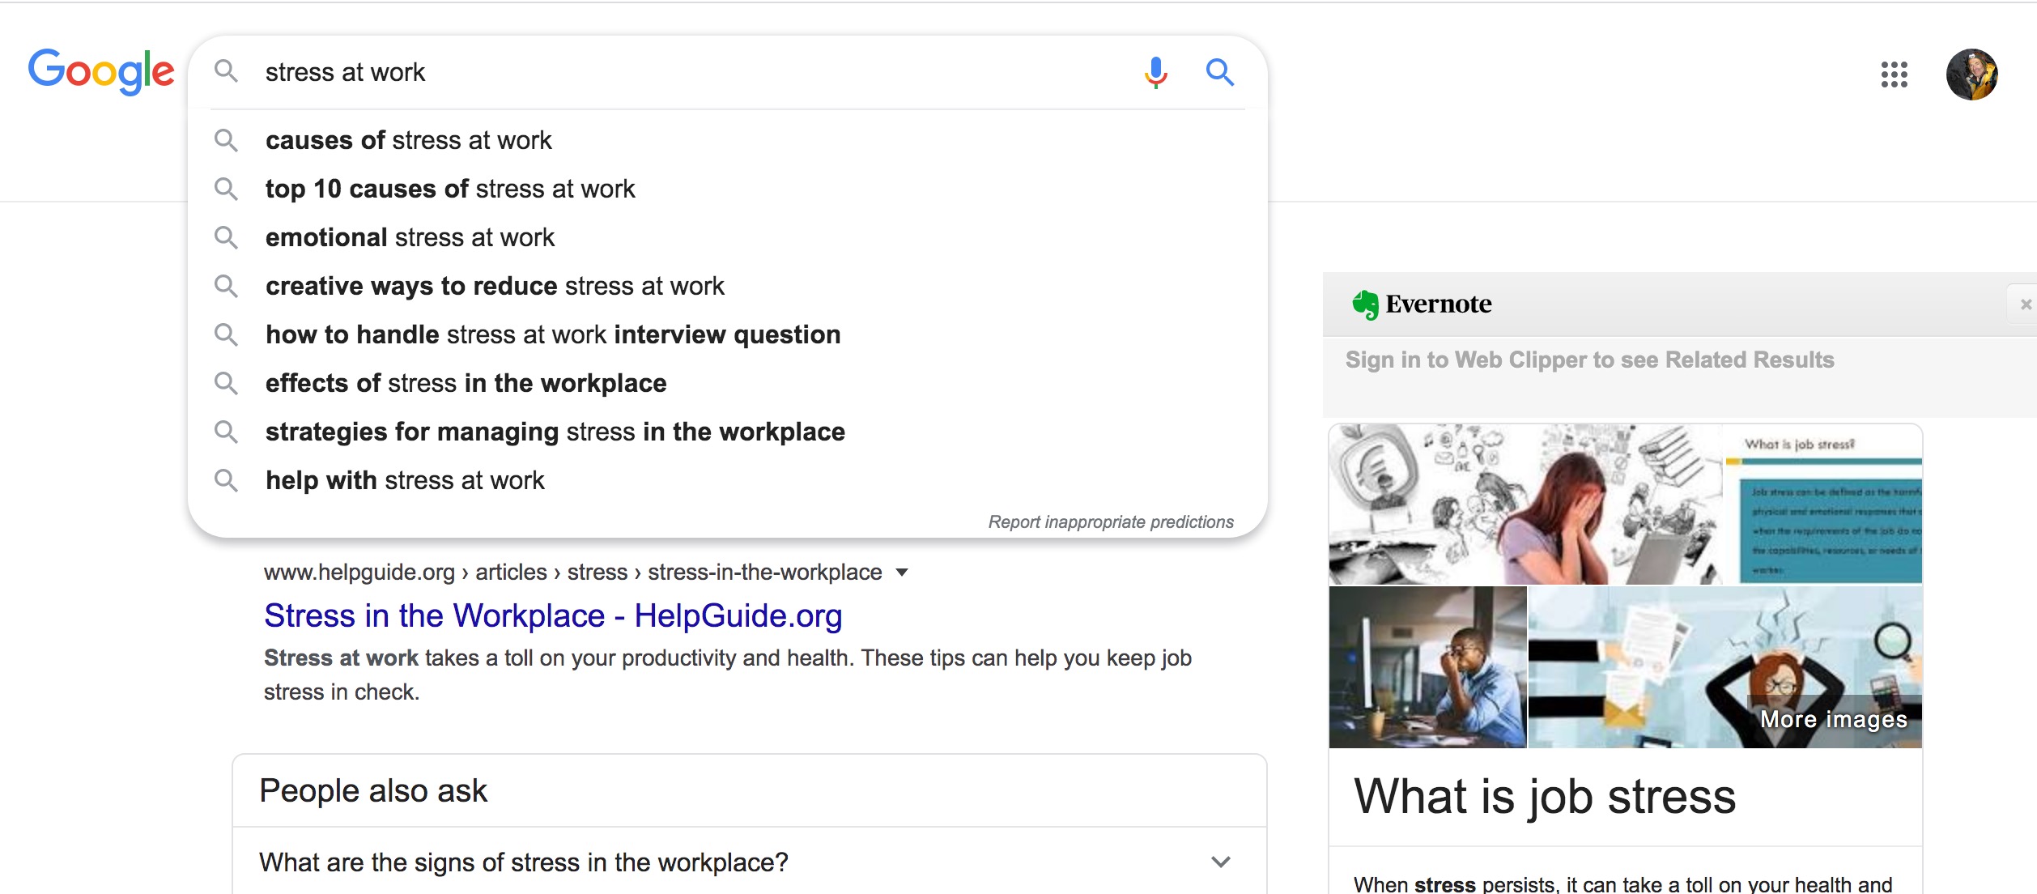Image resolution: width=2037 pixels, height=894 pixels.
Task: Expand 'What are the signs of stress' question
Action: coord(1221,862)
